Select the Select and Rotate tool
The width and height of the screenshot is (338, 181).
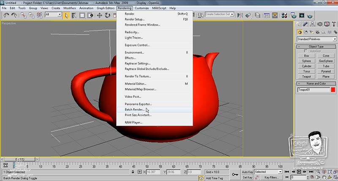(107, 15)
